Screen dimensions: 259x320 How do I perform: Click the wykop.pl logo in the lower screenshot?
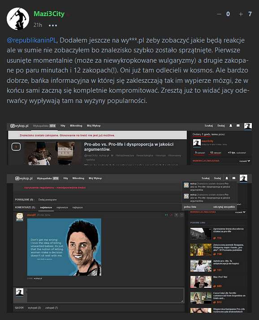pyautogui.click(x=24, y=179)
